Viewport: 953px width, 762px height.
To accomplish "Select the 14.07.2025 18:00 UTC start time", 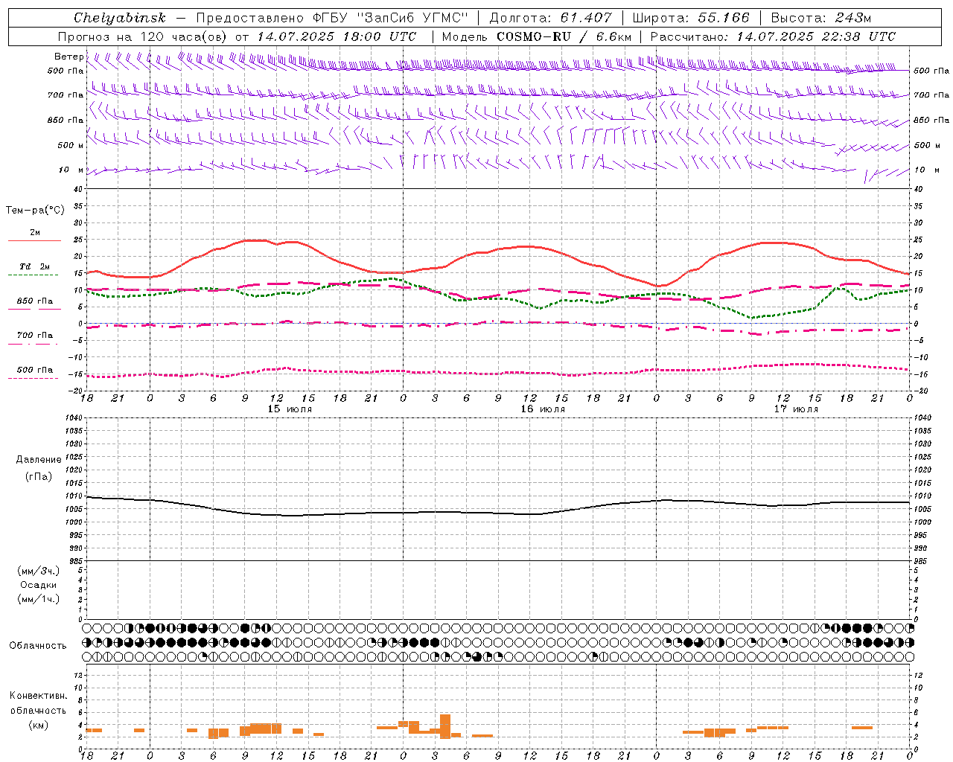I will [x=337, y=36].
